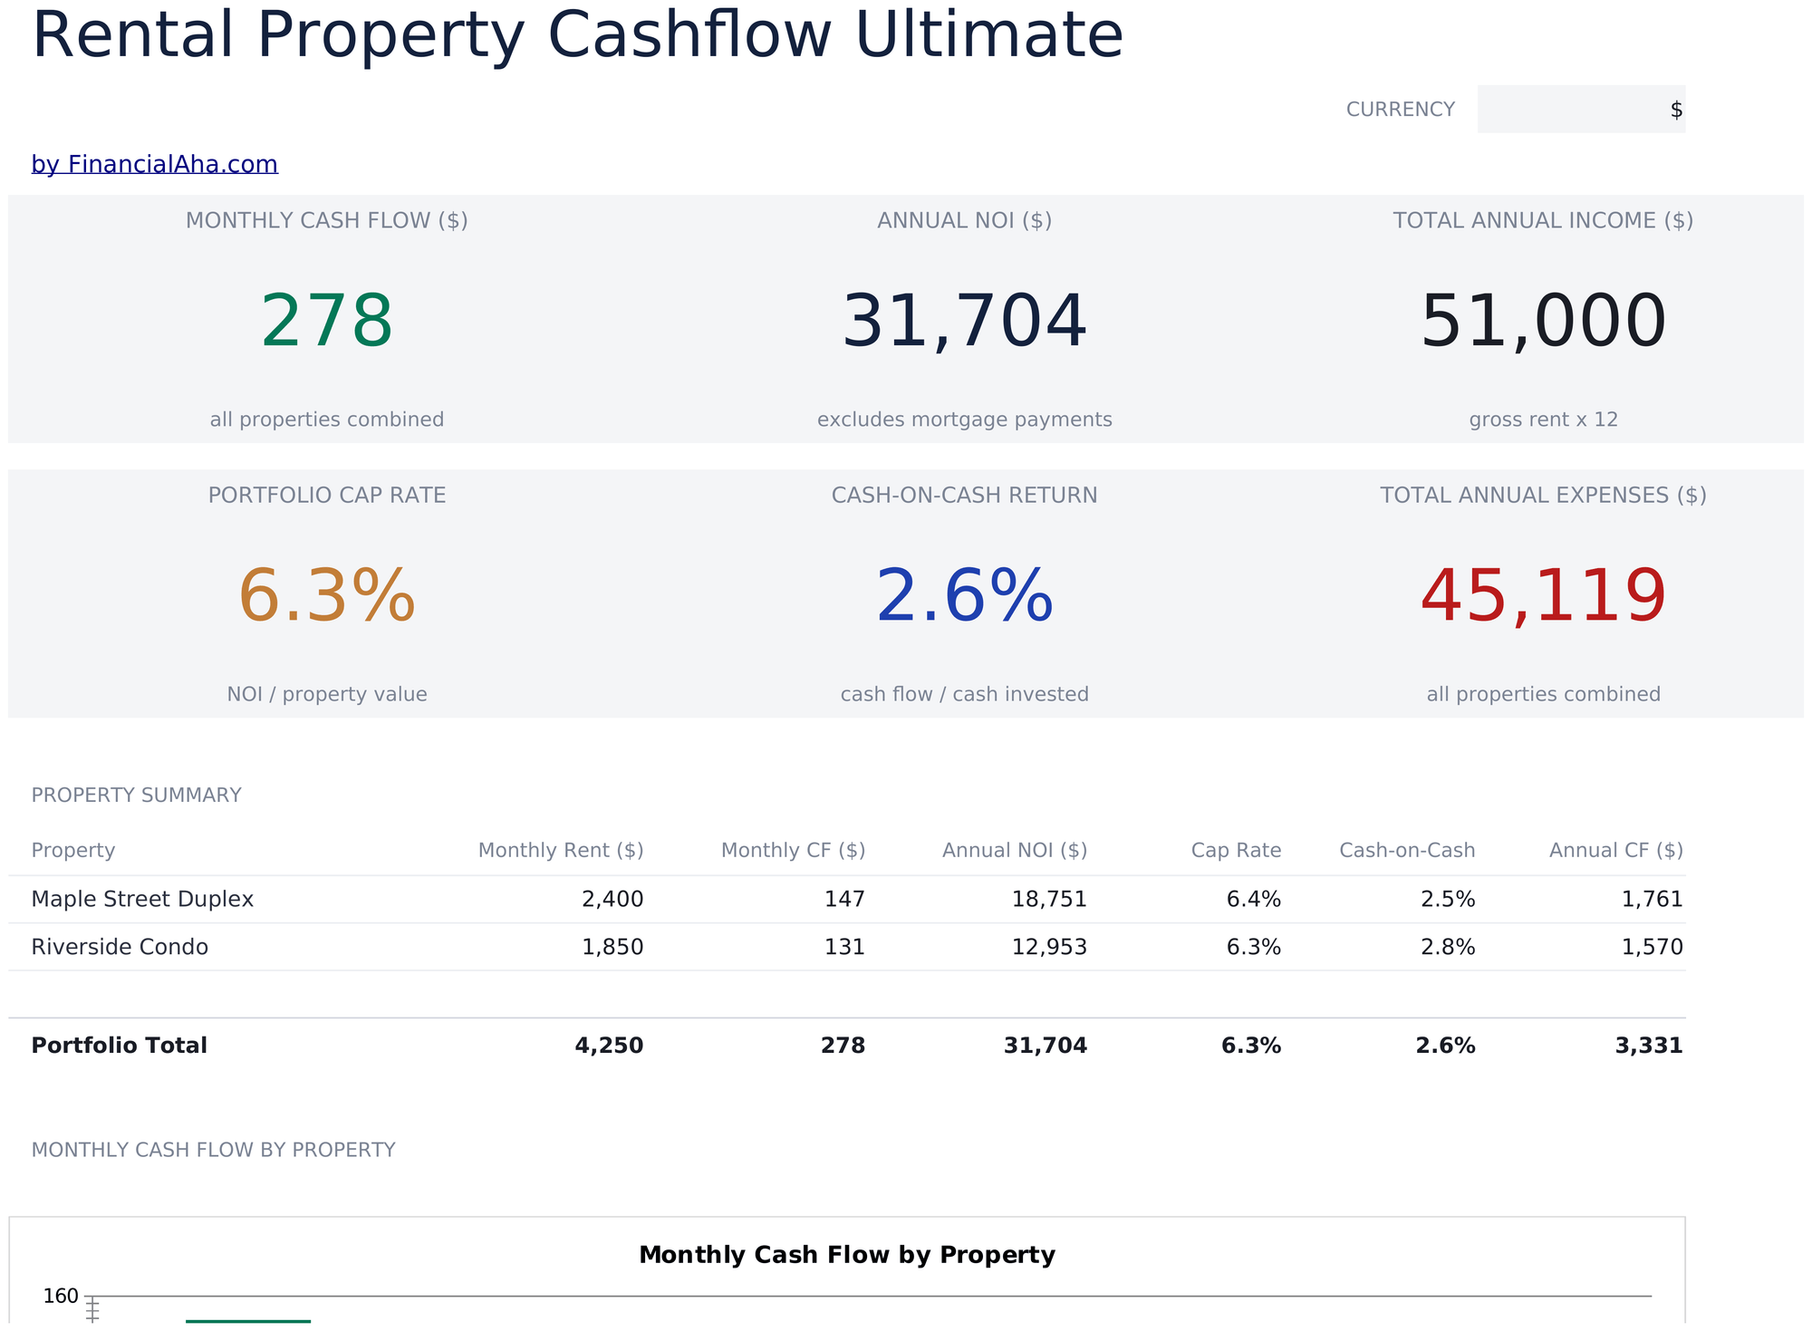Select the Maple Street Duplex row name
Image resolution: width=1812 pixels, height=1331 pixels.
[142, 900]
